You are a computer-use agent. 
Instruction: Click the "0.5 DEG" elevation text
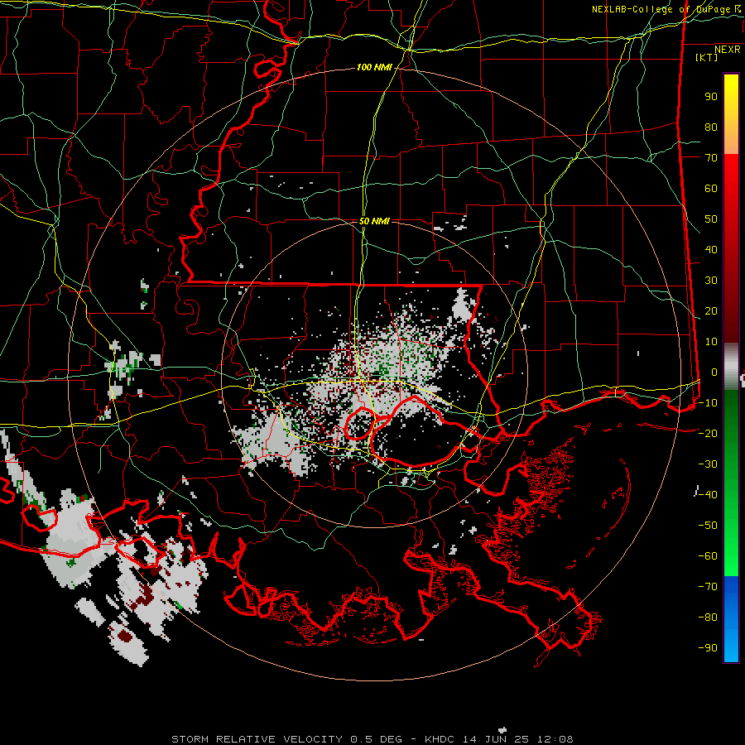tap(377, 739)
